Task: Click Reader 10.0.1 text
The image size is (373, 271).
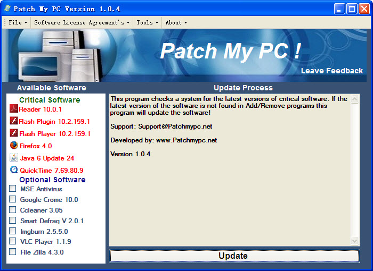Action: [x=40, y=109]
